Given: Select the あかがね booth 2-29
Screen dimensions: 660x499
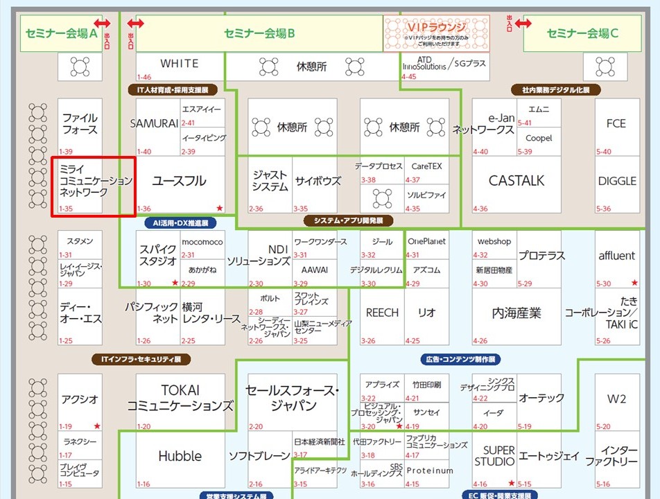Looking at the screenshot, I should pos(202,274).
